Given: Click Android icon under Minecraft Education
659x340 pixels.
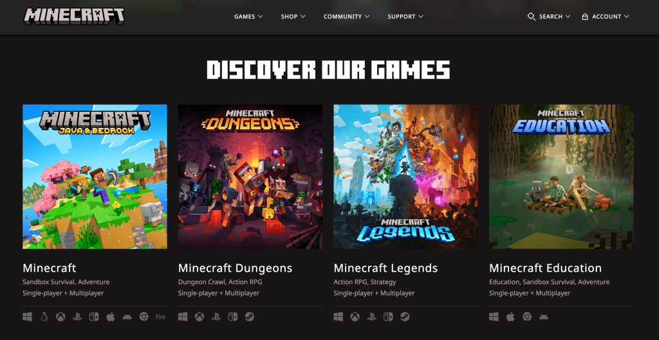Looking at the screenshot, I should tap(544, 317).
